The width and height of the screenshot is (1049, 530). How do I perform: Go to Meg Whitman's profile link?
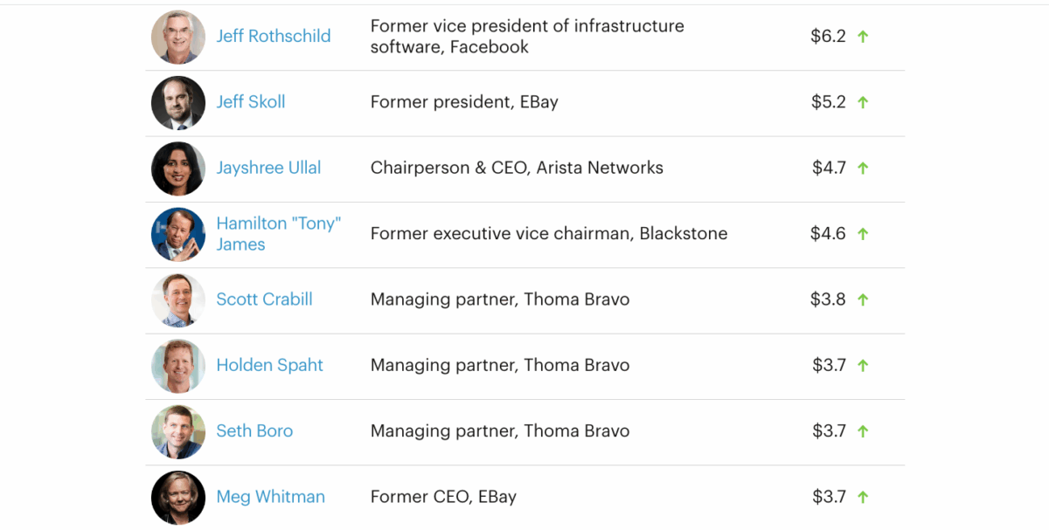270,497
